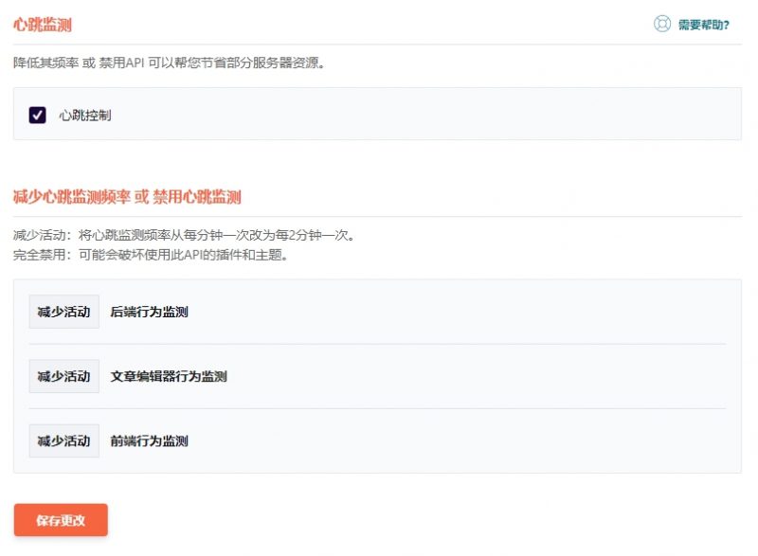Select the 前端行为监测 row label
758x556 pixels.
tap(152, 440)
